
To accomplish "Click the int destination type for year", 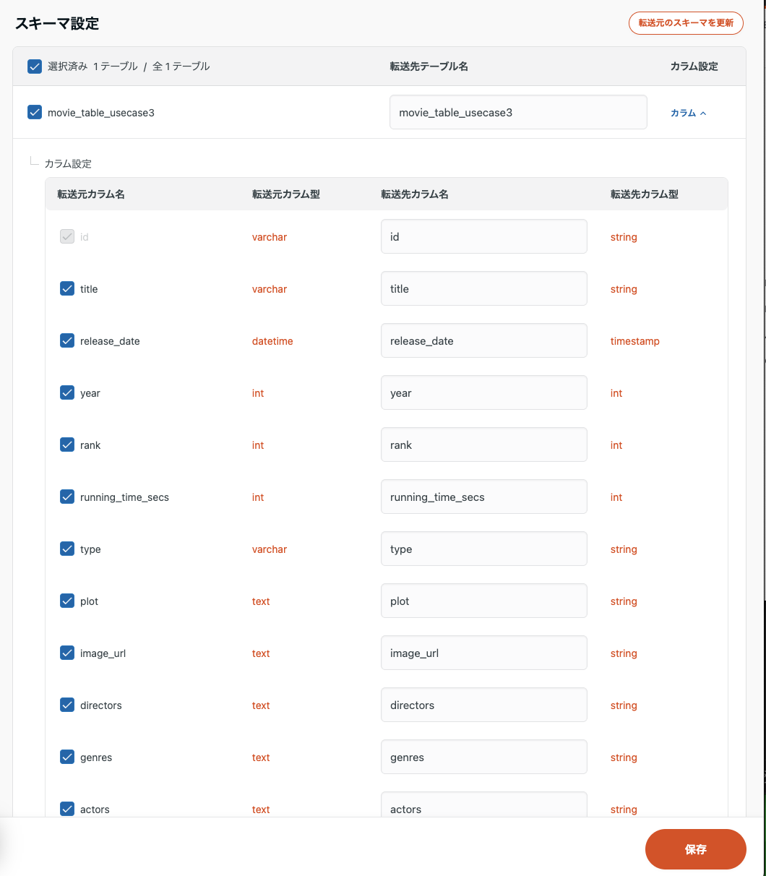I will coord(616,393).
